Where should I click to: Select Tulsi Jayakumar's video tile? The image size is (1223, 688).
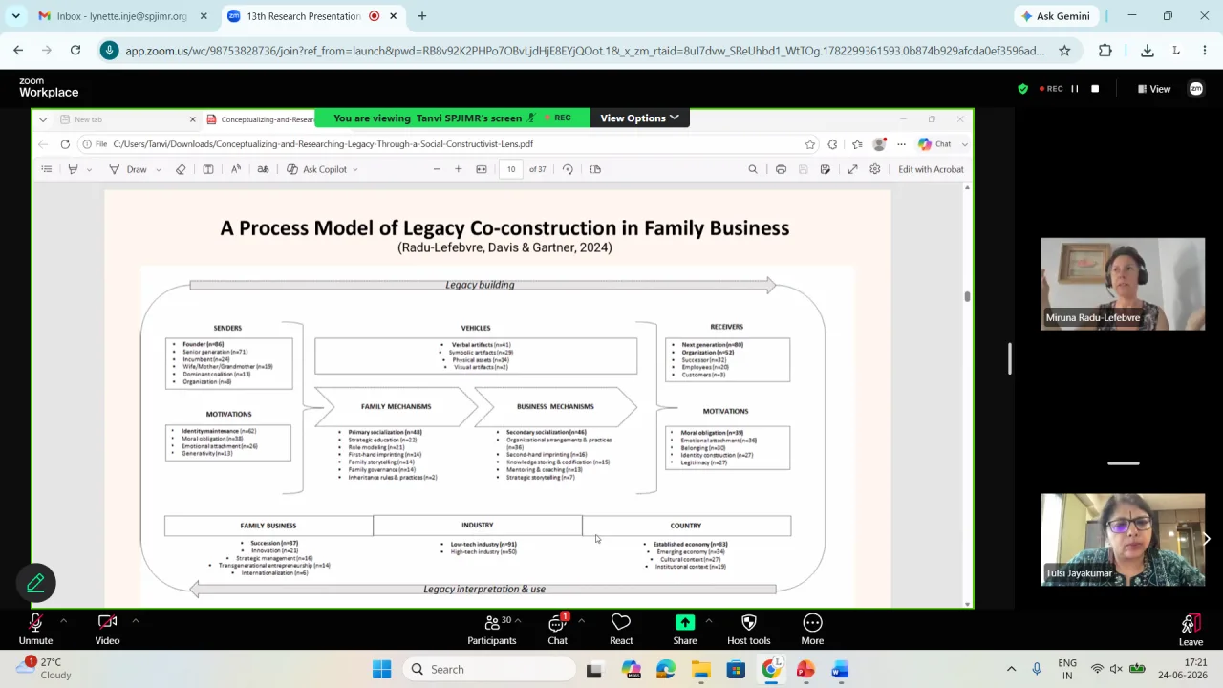(1123, 540)
